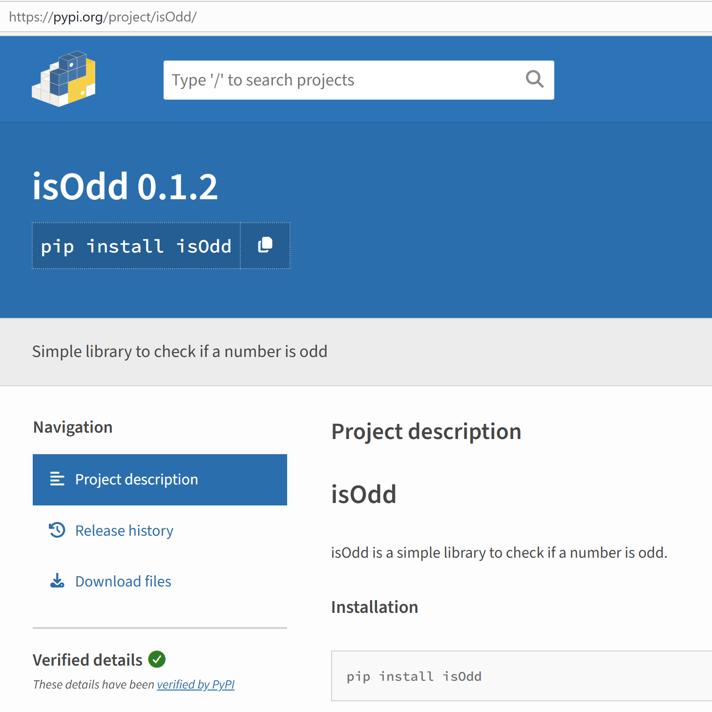This screenshot has width=712, height=712.
Task: Click the isOdd 0.1.2 package title
Action: [x=125, y=187]
